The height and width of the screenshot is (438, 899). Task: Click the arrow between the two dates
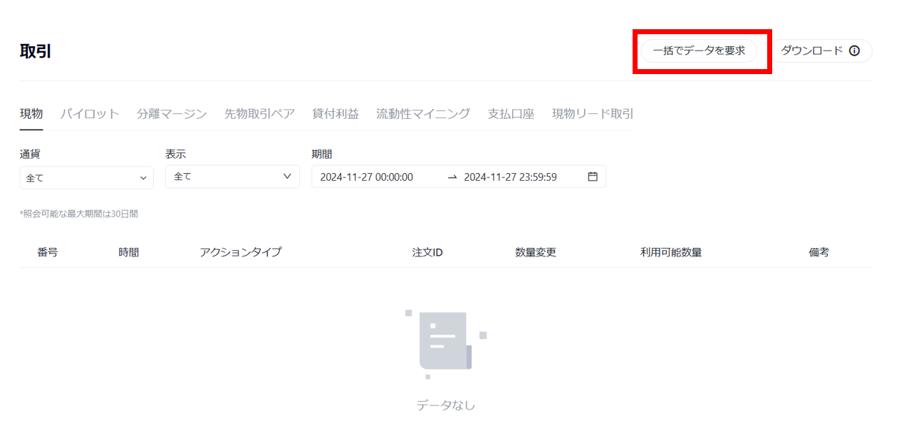(x=452, y=177)
